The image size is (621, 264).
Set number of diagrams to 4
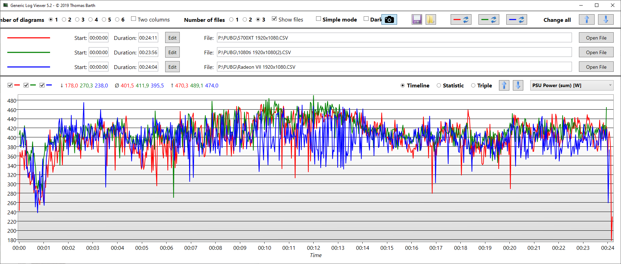[90, 20]
